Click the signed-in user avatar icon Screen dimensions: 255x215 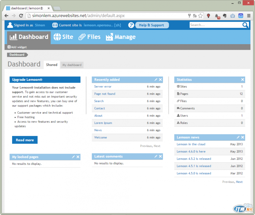point(10,25)
